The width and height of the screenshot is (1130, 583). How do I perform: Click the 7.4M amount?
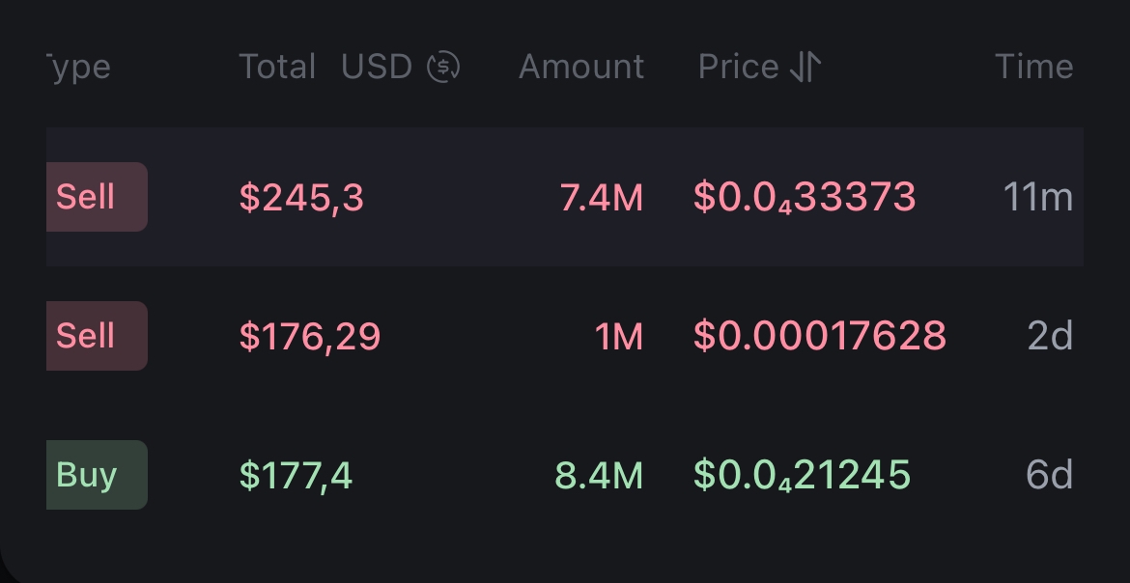601,198
